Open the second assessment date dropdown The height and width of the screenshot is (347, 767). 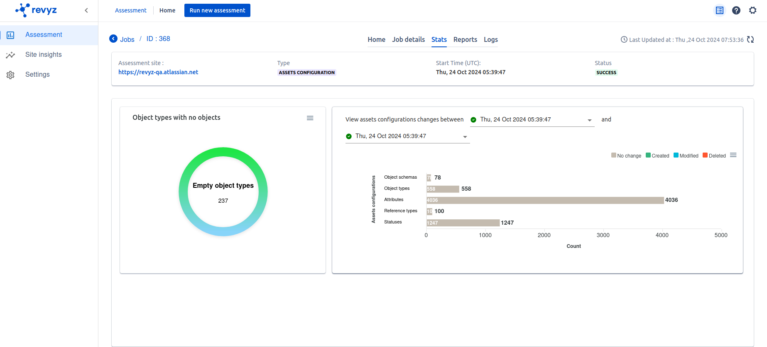tap(408, 136)
